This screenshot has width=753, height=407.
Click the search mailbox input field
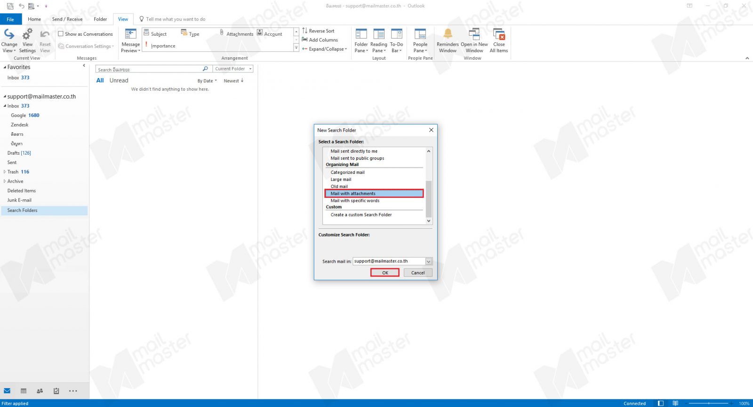pos(149,69)
